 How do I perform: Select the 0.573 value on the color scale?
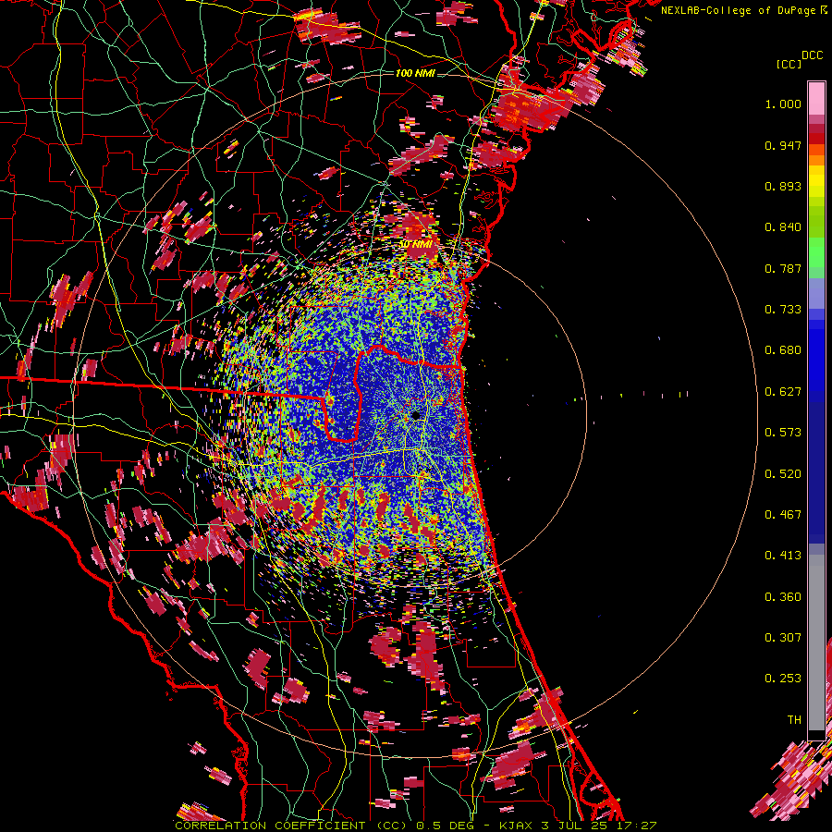click(x=783, y=433)
